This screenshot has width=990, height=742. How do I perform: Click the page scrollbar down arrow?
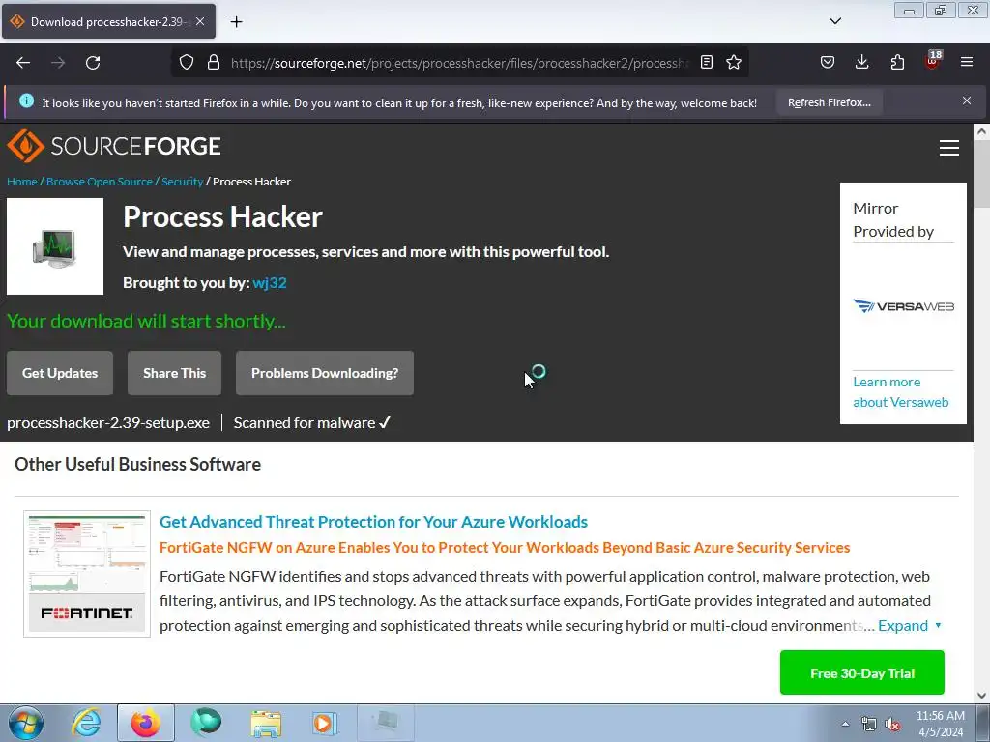click(981, 696)
